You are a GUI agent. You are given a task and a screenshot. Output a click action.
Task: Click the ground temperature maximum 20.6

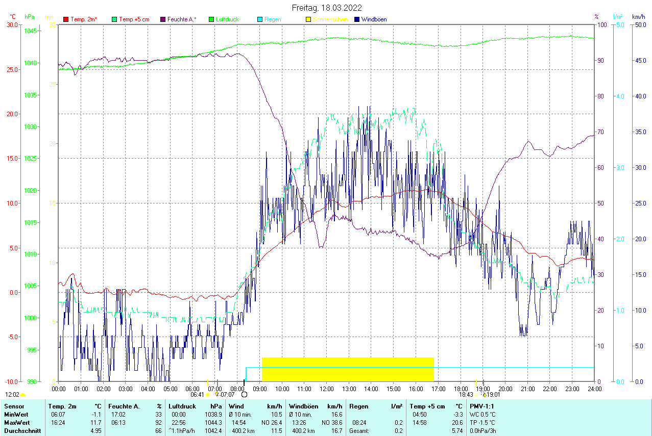click(x=456, y=423)
